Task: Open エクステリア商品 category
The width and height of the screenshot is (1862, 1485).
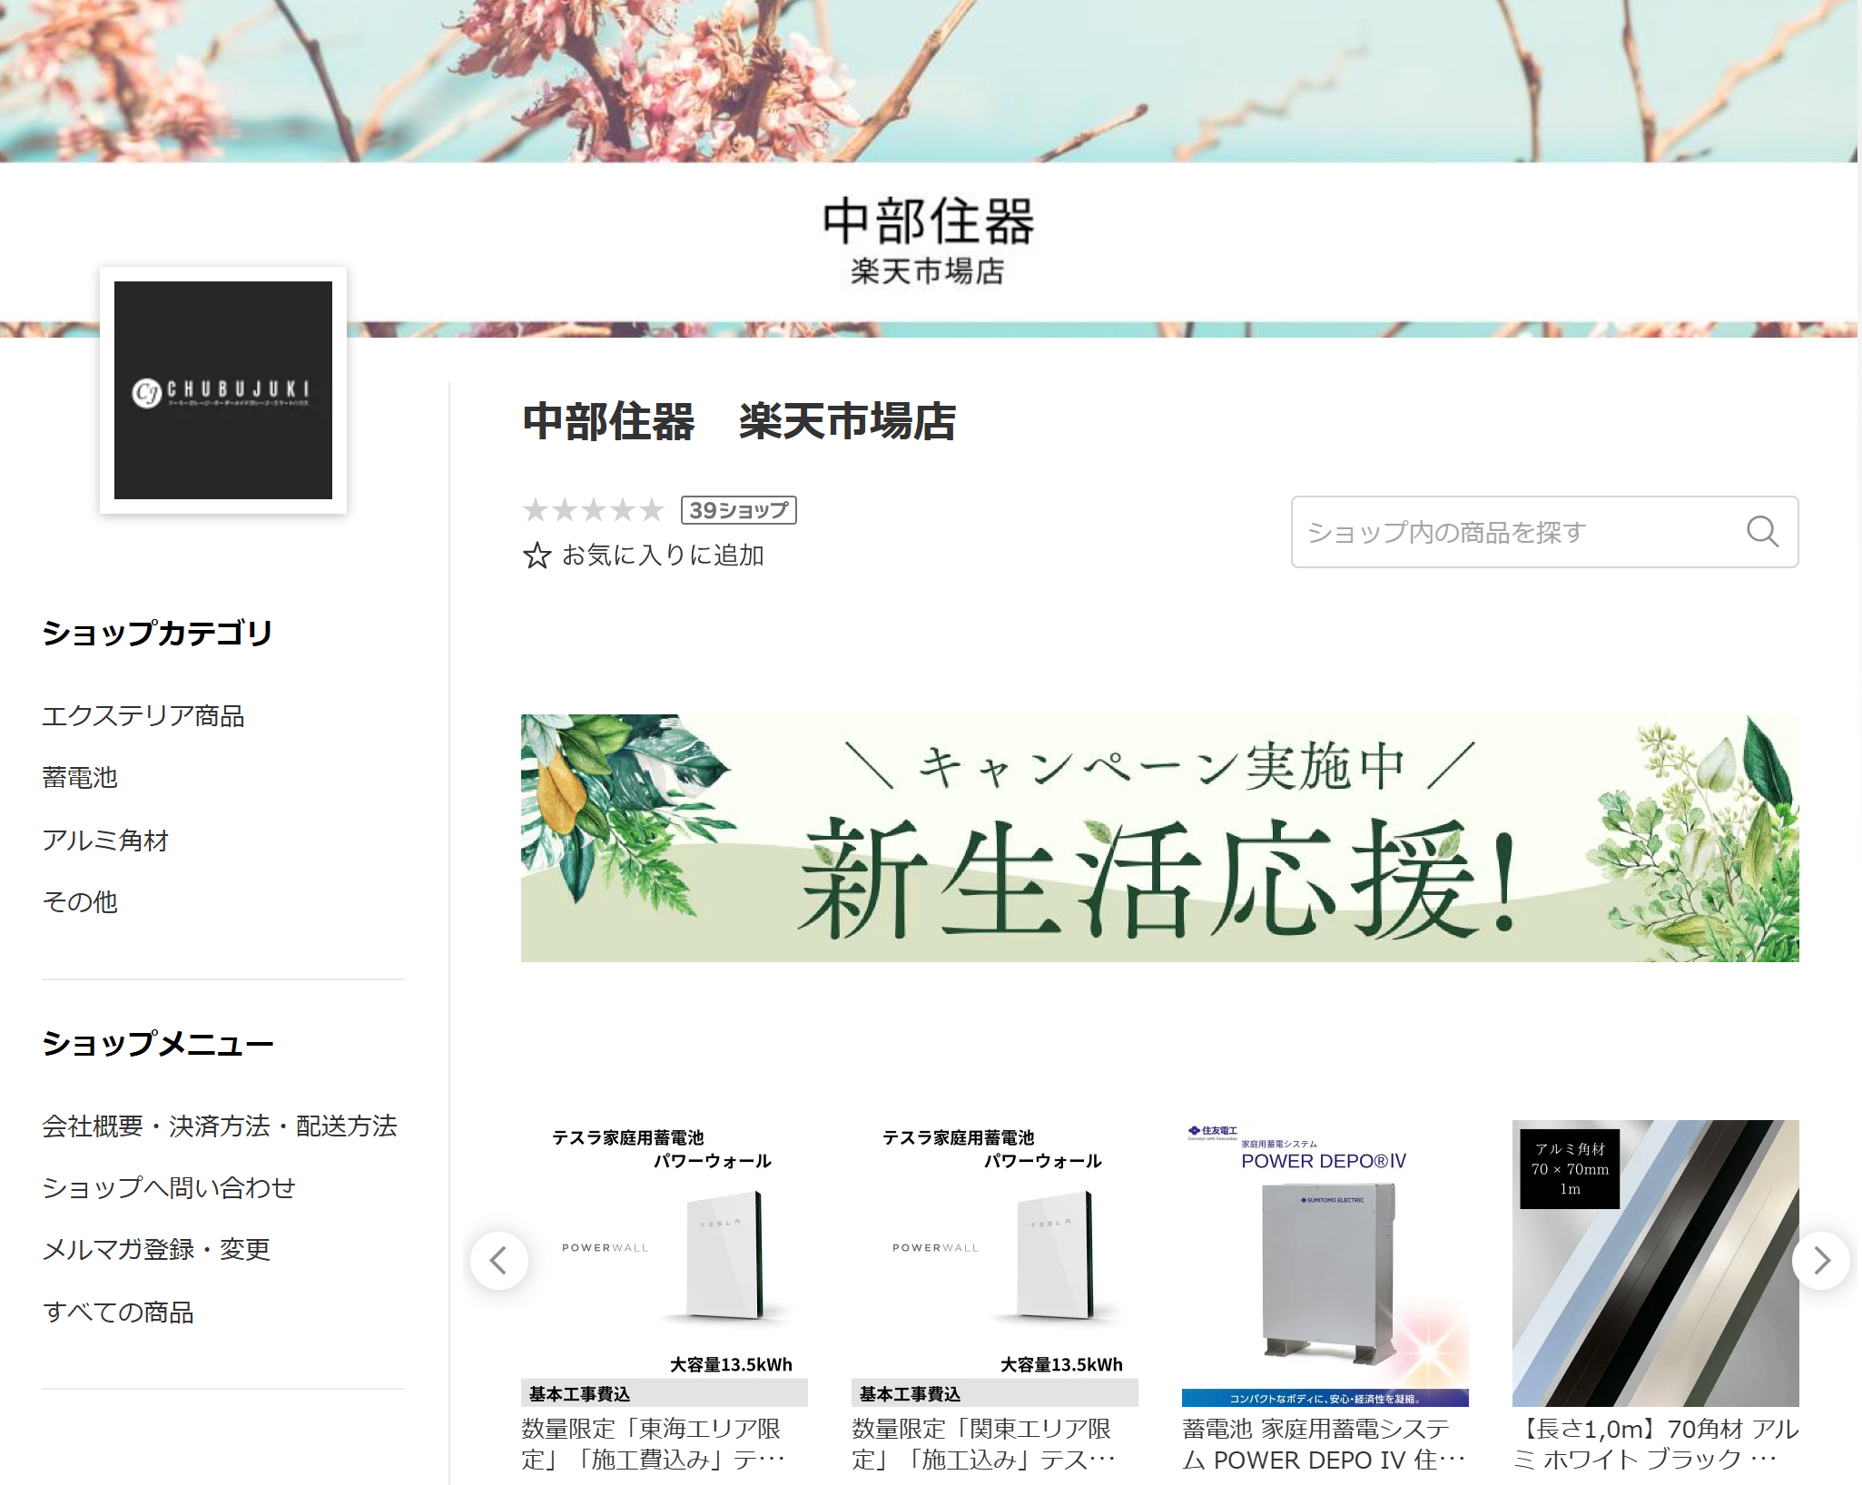Action: pyautogui.click(x=143, y=716)
